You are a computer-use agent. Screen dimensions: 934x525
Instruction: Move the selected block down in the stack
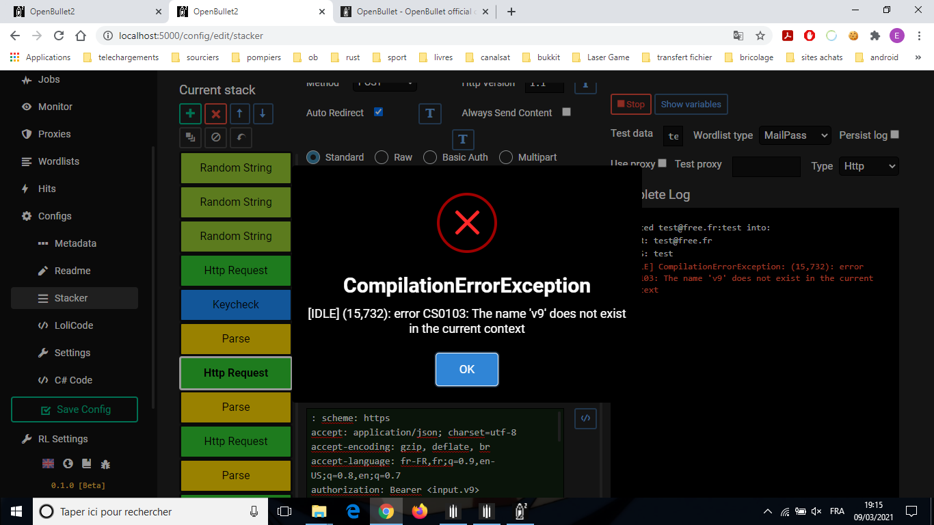pos(263,114)
